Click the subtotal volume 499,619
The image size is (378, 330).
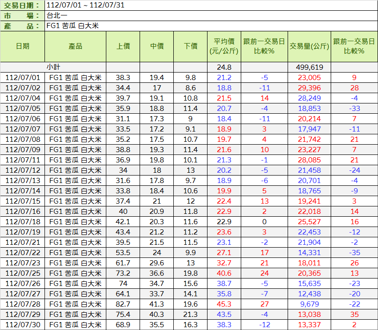(309, 67)
